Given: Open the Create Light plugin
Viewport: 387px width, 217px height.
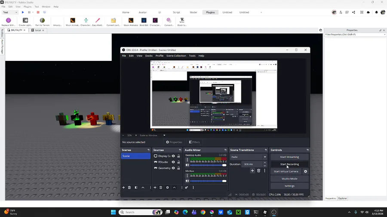Looking at the screenshot, I should pyautogui.click(x=25, y=21).
